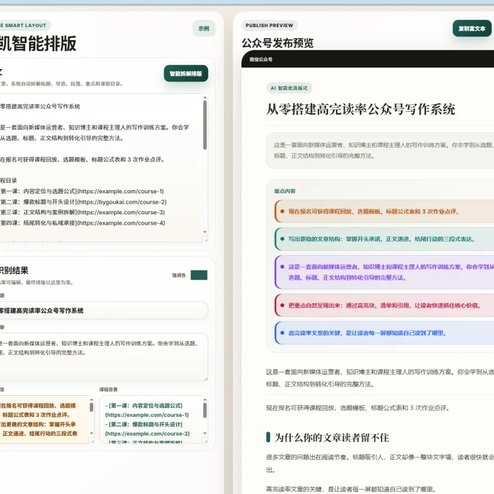Click the paragraph 很多文章的问题出在阅读节奏

(380, 463)
